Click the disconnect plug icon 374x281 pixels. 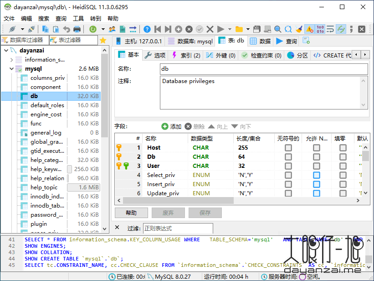click(31, 29)
